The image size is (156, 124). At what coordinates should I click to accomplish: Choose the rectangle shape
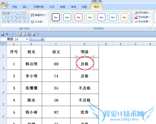(20, 13)
